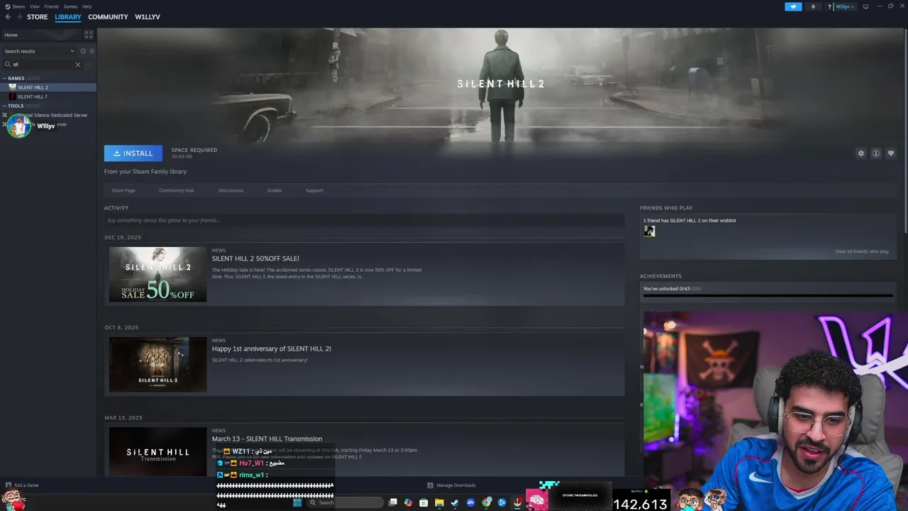Open the notifications bell

(813, 6)
